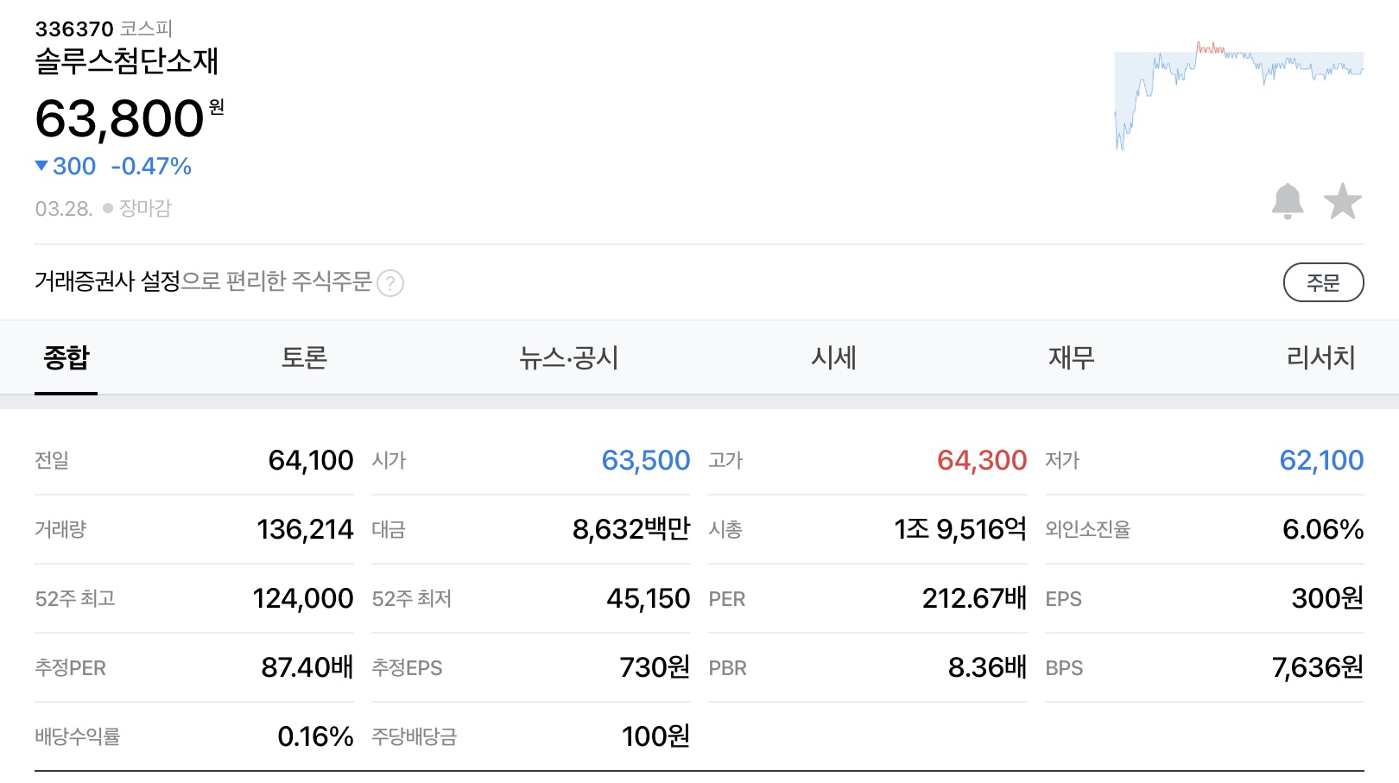Click EPS value 300원
Screen dimensions: 1399x783
pos(1327,598)
